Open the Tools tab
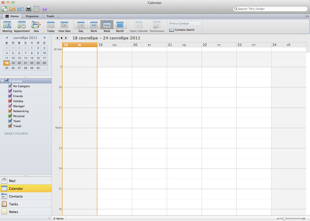310x221 pixels. (x=50, y=16)
